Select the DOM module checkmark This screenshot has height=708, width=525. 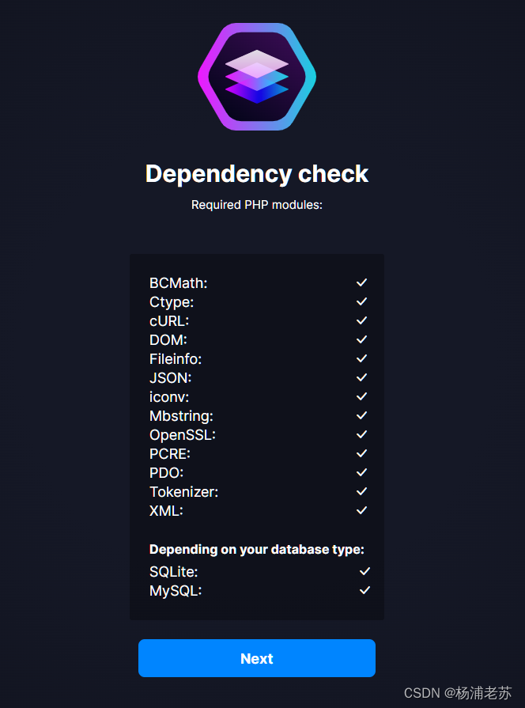[361, 339]
